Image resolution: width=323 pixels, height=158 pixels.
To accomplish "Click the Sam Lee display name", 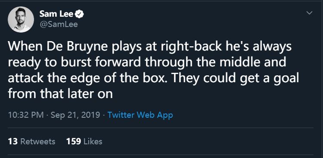I will click(56, 14).
